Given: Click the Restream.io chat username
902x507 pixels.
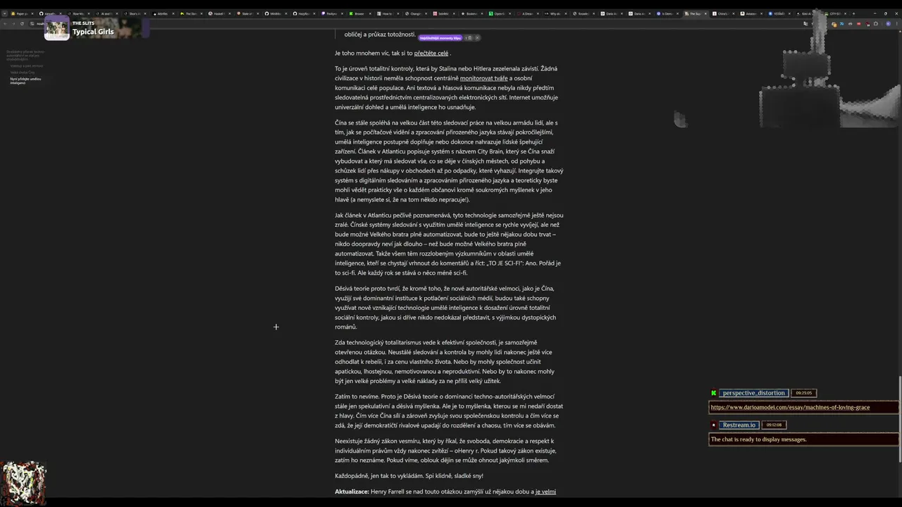Looking at the screenshot, I should [x=739, y=425].
